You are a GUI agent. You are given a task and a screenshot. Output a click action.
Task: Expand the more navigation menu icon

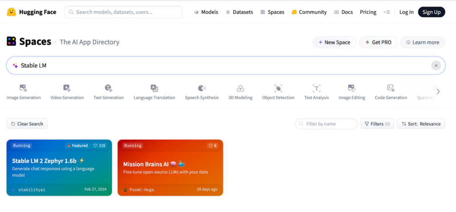pyautogui.click(x=387, y=12)
